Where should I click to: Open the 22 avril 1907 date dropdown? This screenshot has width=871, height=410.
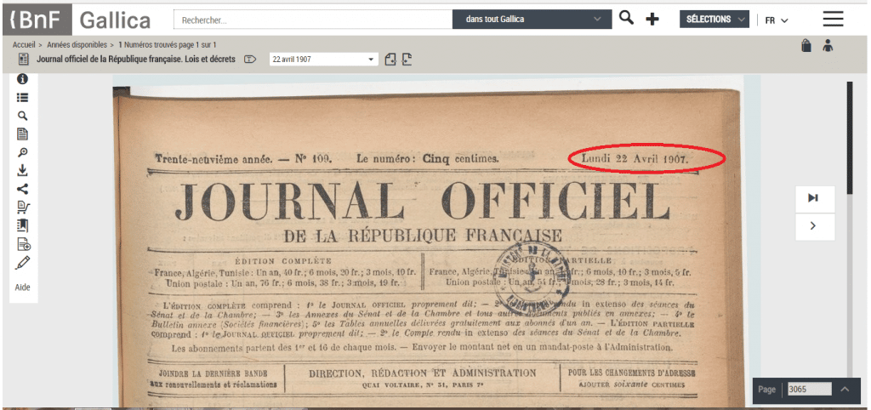pyautogui.click(x=323, y=60)
